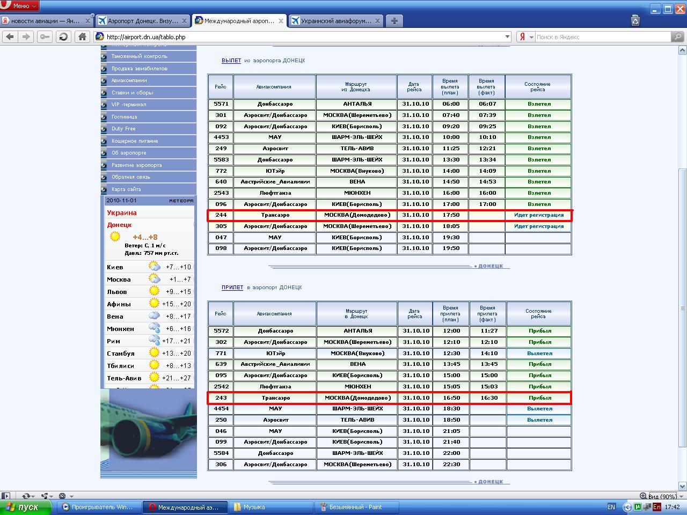Open the zoom level Вид dropdown

pyautogui.click(x=662, y=496)
